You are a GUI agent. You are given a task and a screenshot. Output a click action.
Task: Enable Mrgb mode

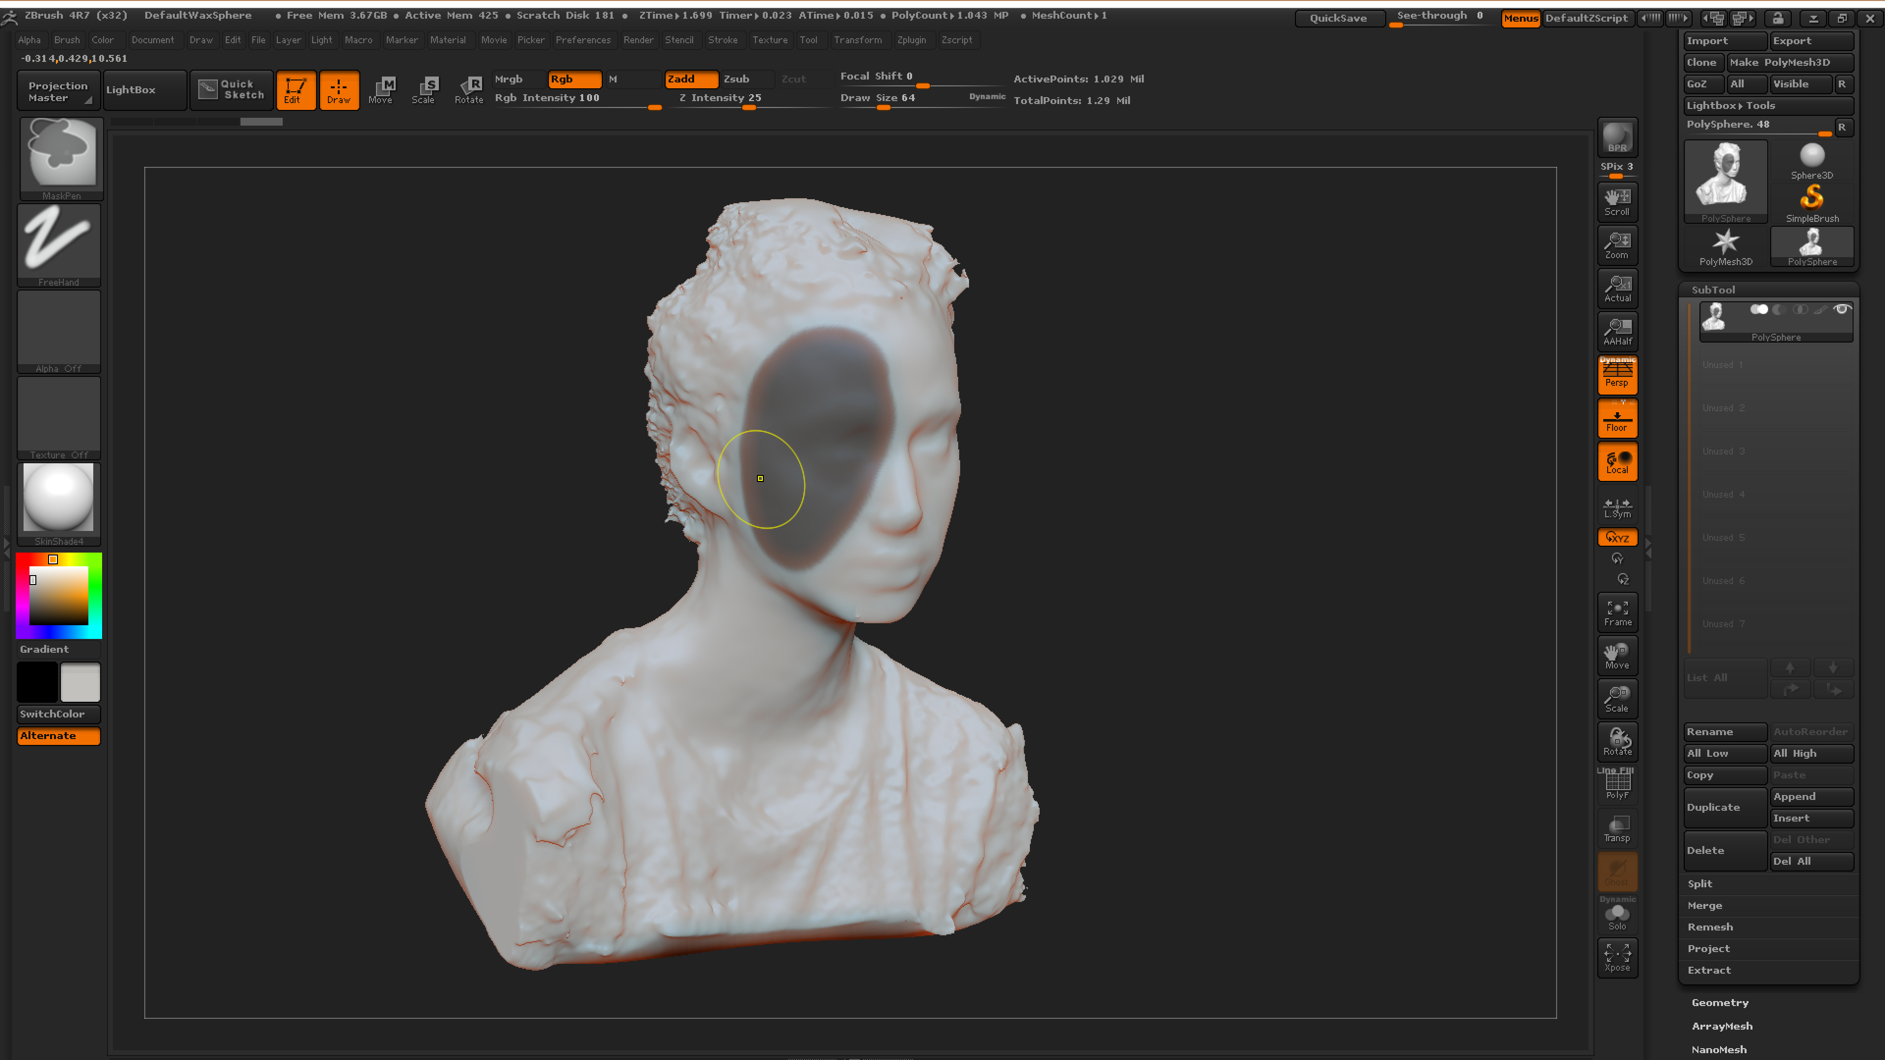519,79
